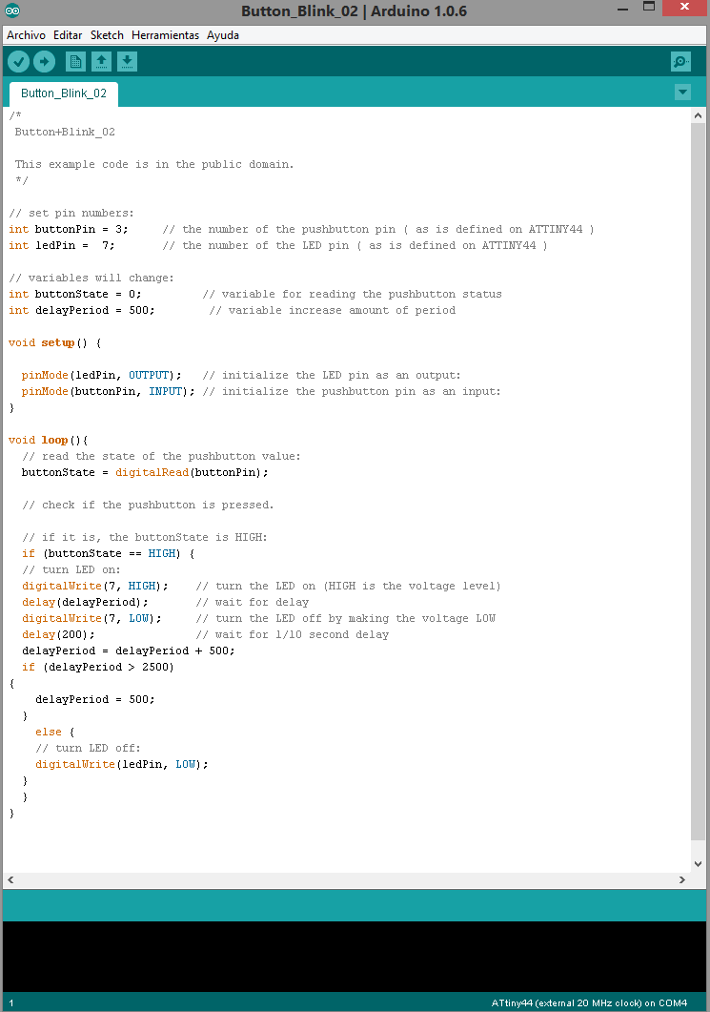Click the '// set pin numbers:' comment
710x1012 pixels.
point(71,213)
